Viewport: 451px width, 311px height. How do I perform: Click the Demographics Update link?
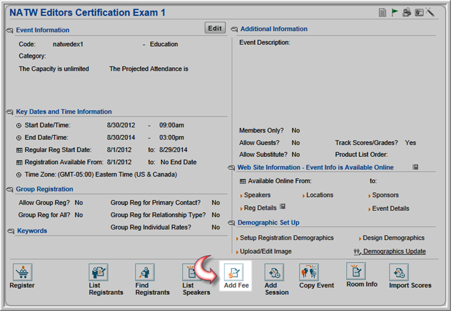(x=394, y=251)
